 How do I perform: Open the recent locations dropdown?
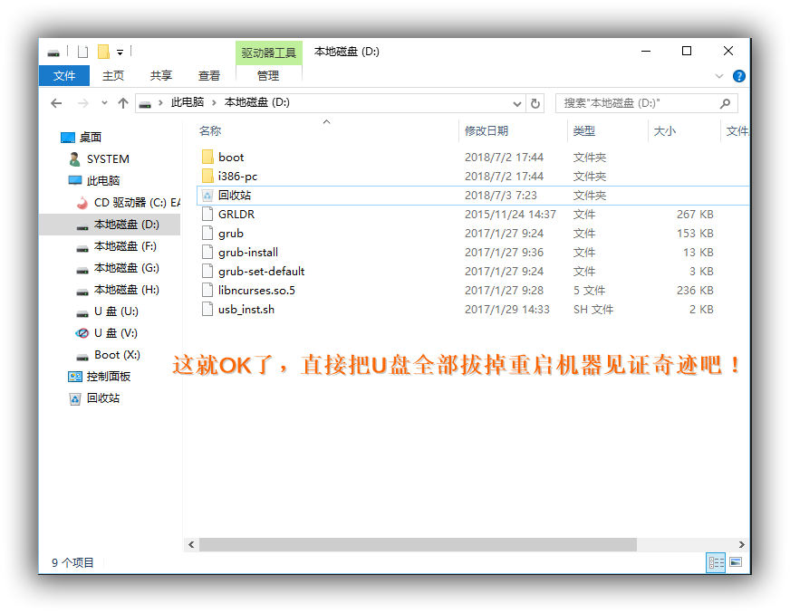[104, 102]
